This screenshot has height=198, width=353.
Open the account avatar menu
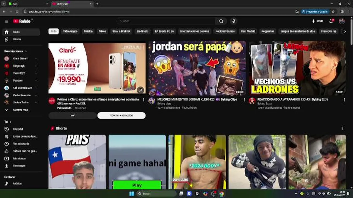(342, 21)
